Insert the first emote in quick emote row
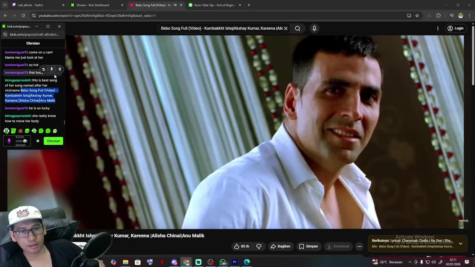Viewport: 475px width, 267px height. tap(6, 131)
